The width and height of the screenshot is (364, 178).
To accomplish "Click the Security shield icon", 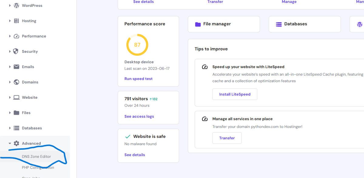I will point(16,51).
